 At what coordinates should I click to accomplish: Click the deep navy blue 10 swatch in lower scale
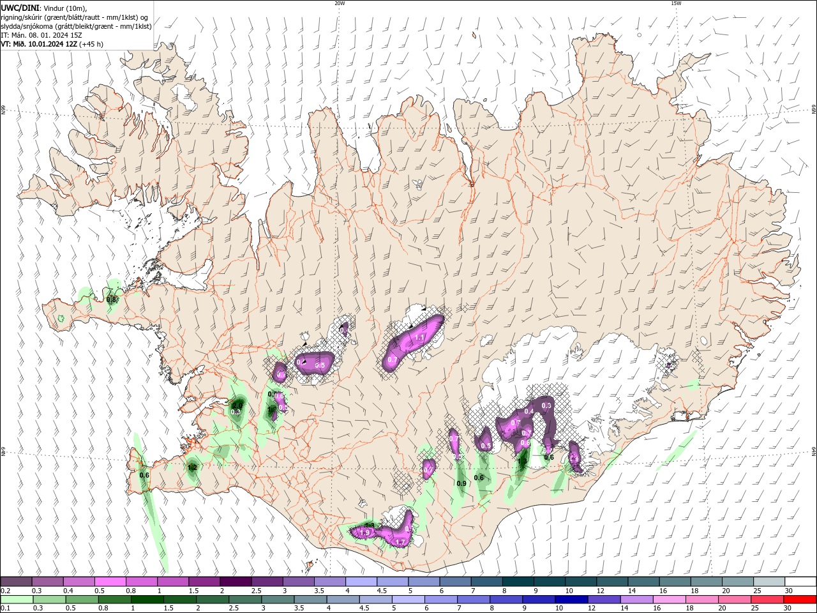click(x=571, y=600)
